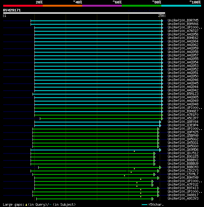The image size is (204, 207).
Task: Select the UniRef100_A4Q945 label
Action: tap(183, 83)
